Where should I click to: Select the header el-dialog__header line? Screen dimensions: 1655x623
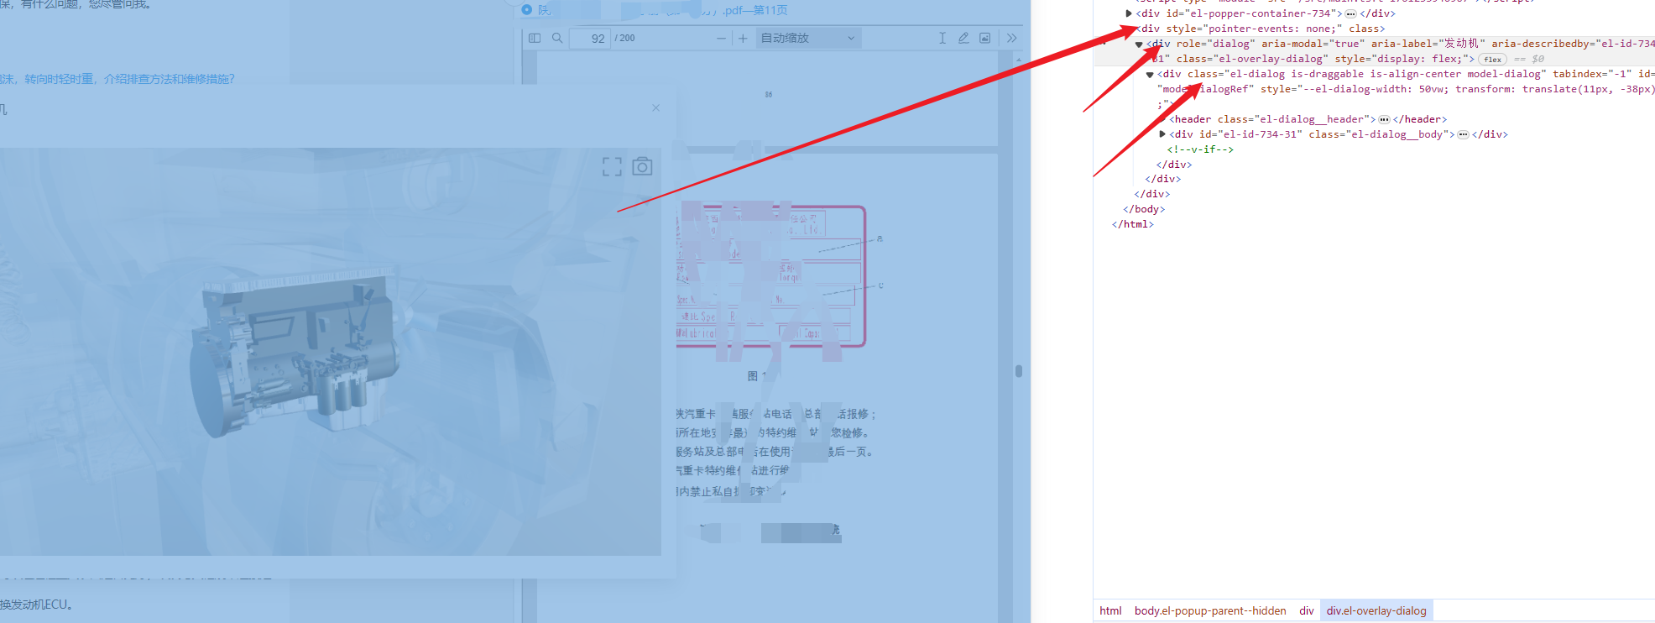(x=1308, y=119)
